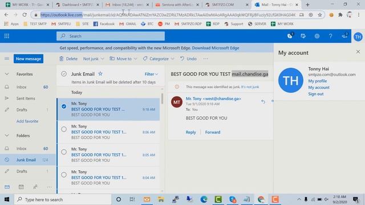Open the Skype icon in the Outlook header
The image size is (365, 205).
tap(290, 36)
